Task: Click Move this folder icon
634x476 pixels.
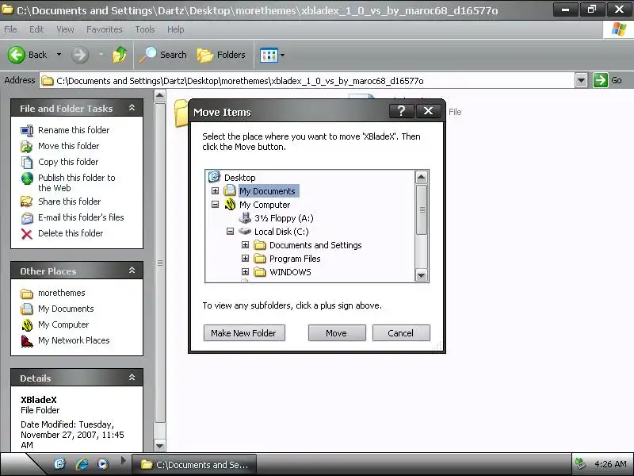Action: coord(27,146)
